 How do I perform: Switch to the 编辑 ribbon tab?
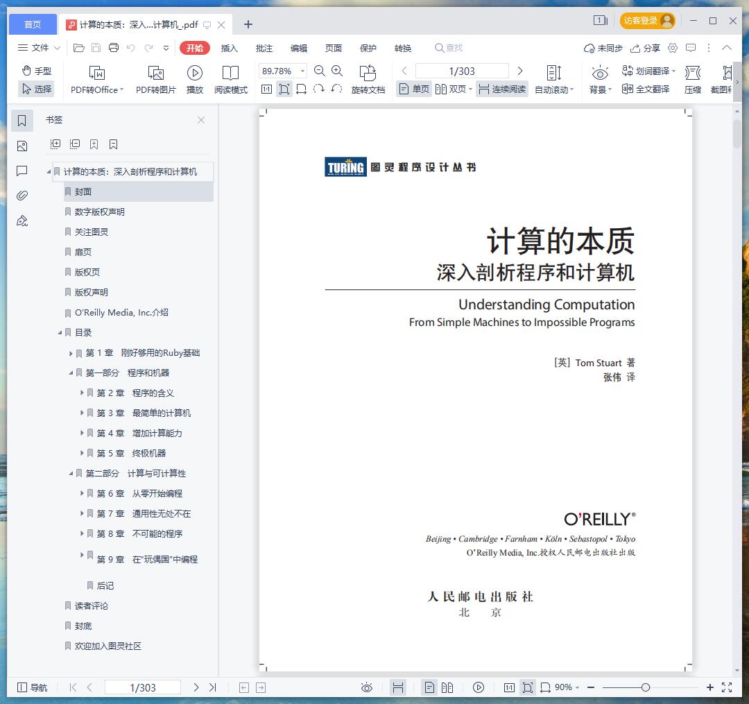299,49
